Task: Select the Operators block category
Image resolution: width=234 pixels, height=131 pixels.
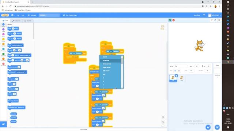Action: pos(3,55)
